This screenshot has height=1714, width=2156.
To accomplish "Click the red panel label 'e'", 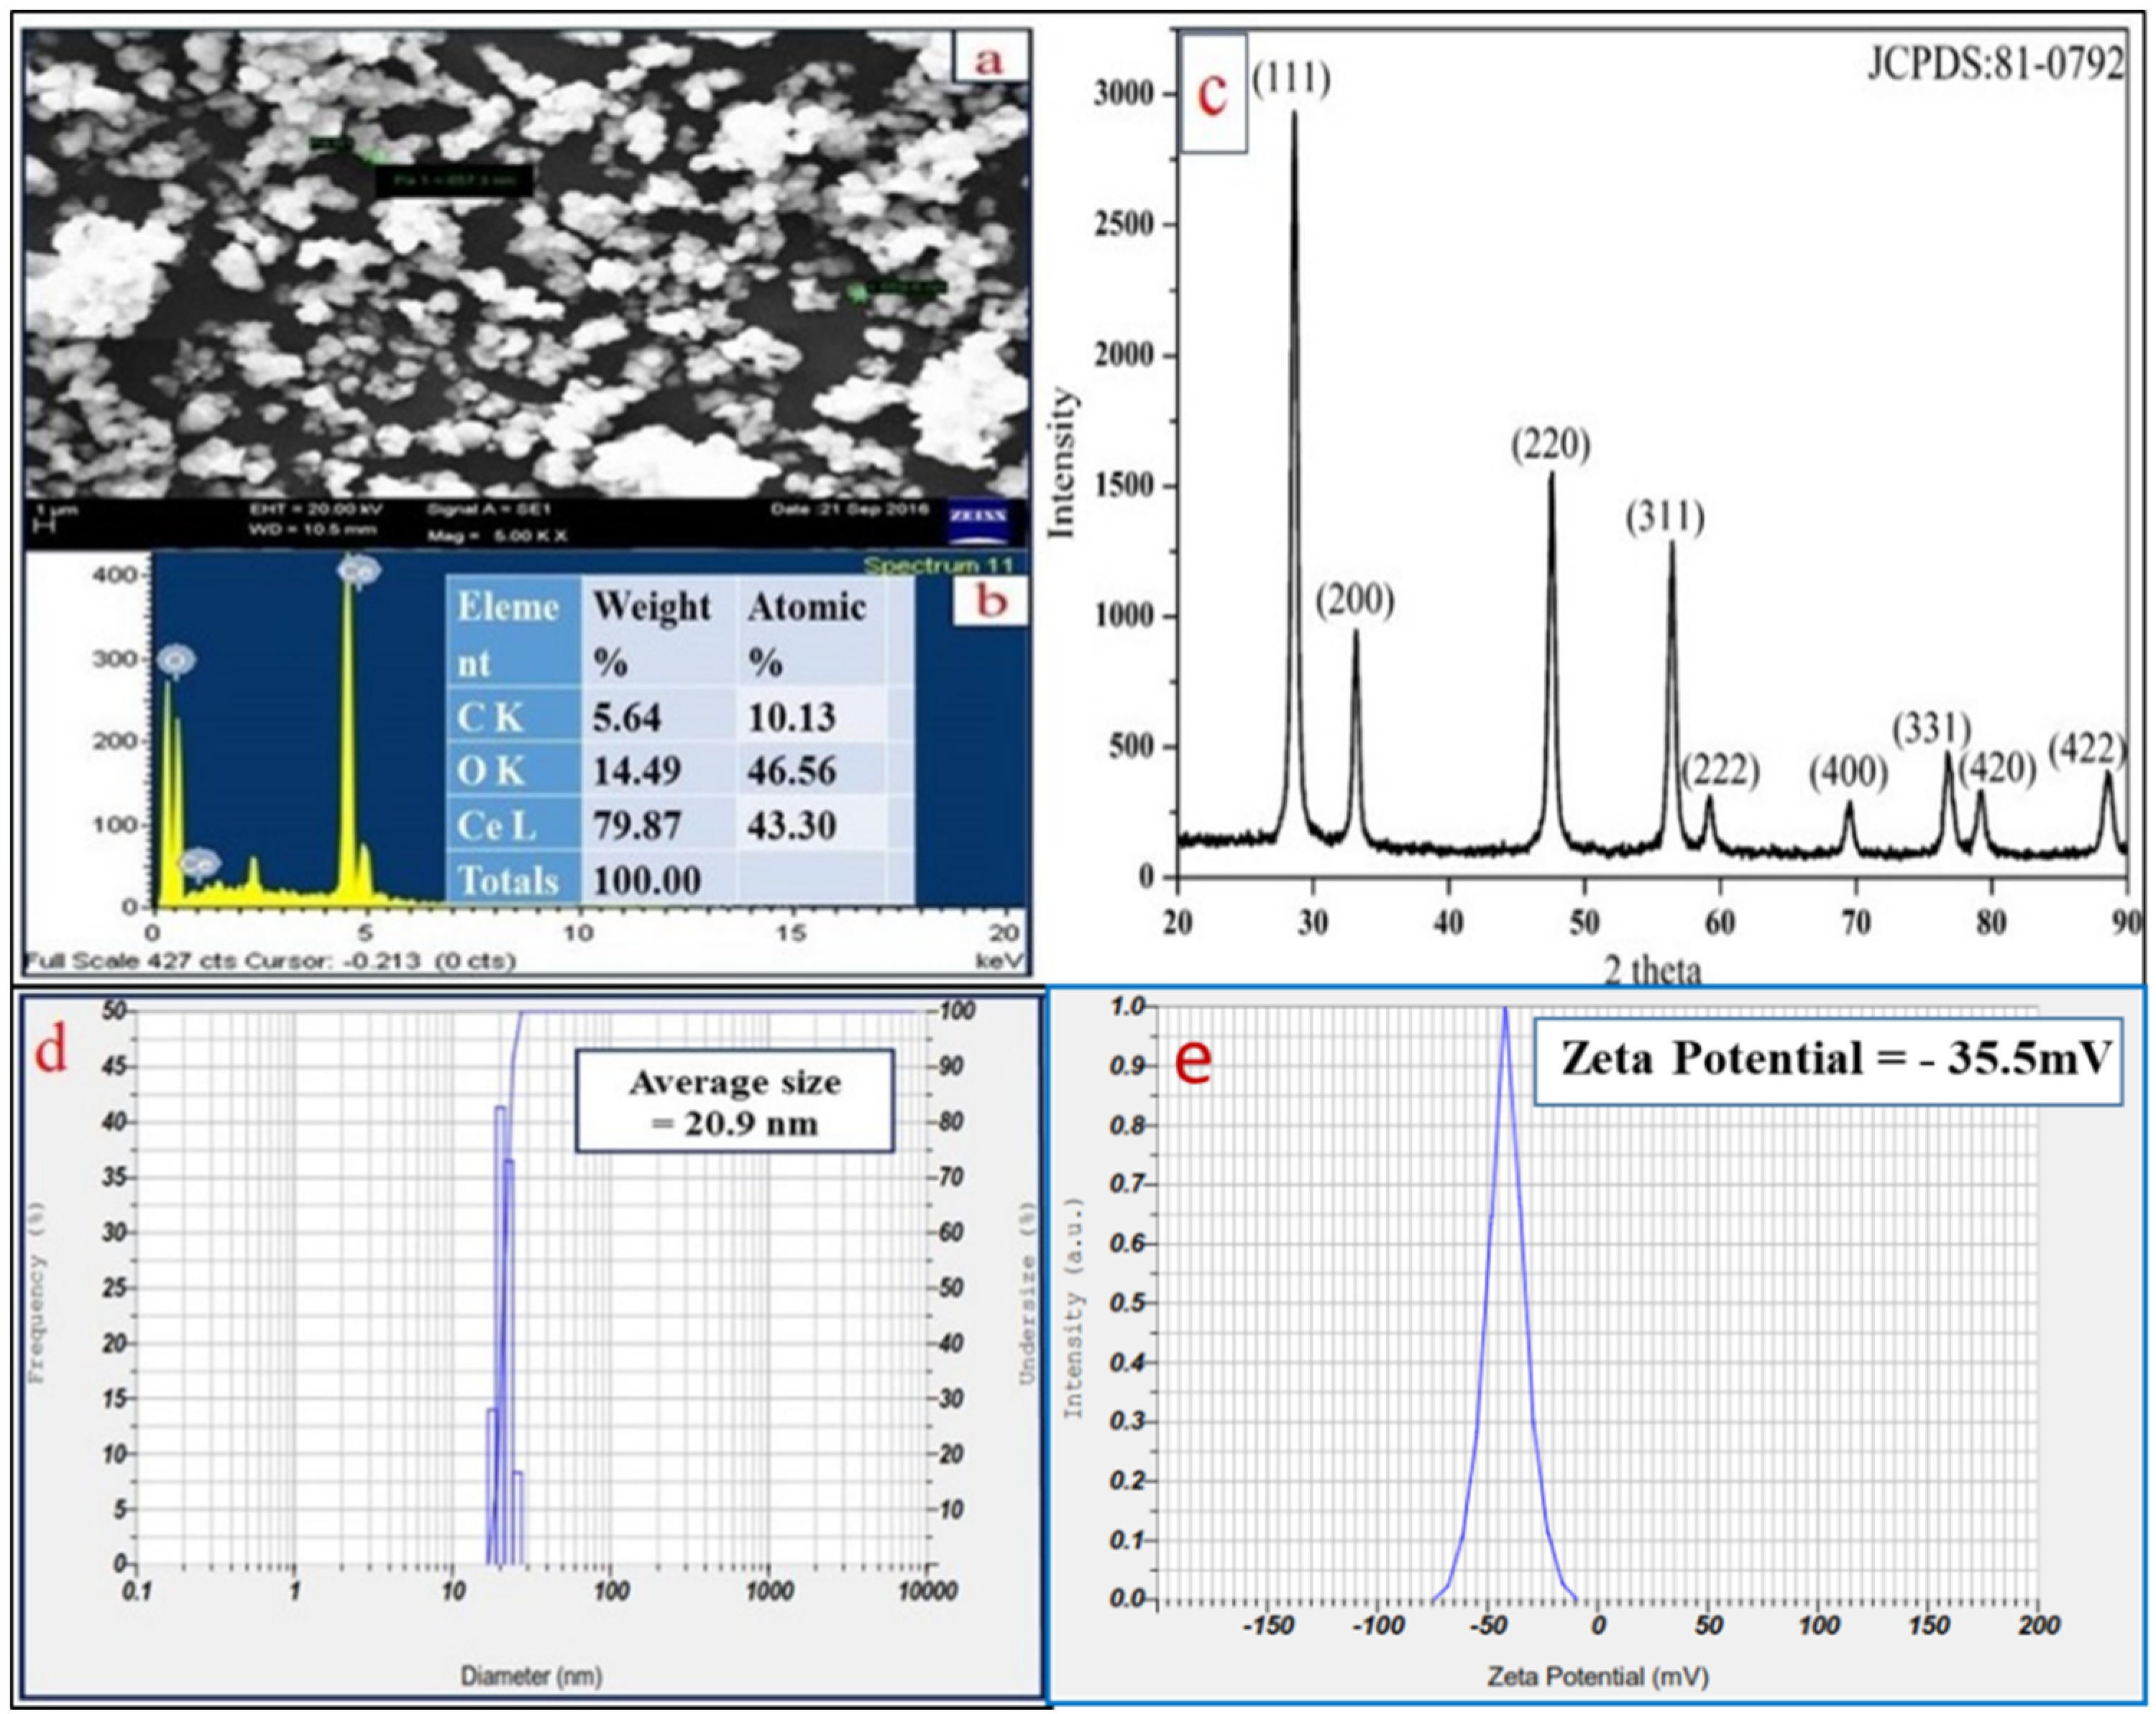I will (1193, 1059).
